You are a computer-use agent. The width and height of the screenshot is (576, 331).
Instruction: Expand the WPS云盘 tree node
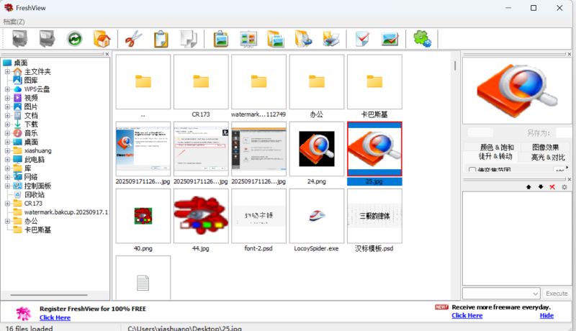click(7, 89)
